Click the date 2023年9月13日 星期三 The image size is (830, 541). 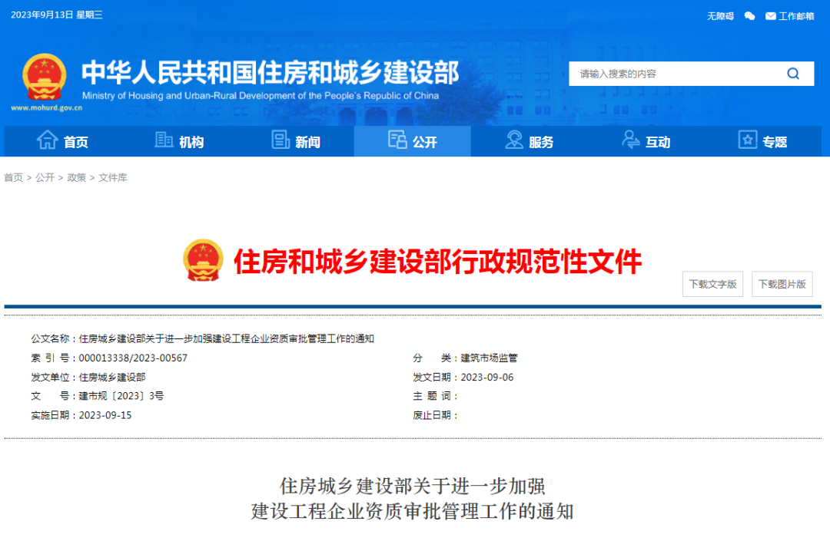tap(57, 15)
